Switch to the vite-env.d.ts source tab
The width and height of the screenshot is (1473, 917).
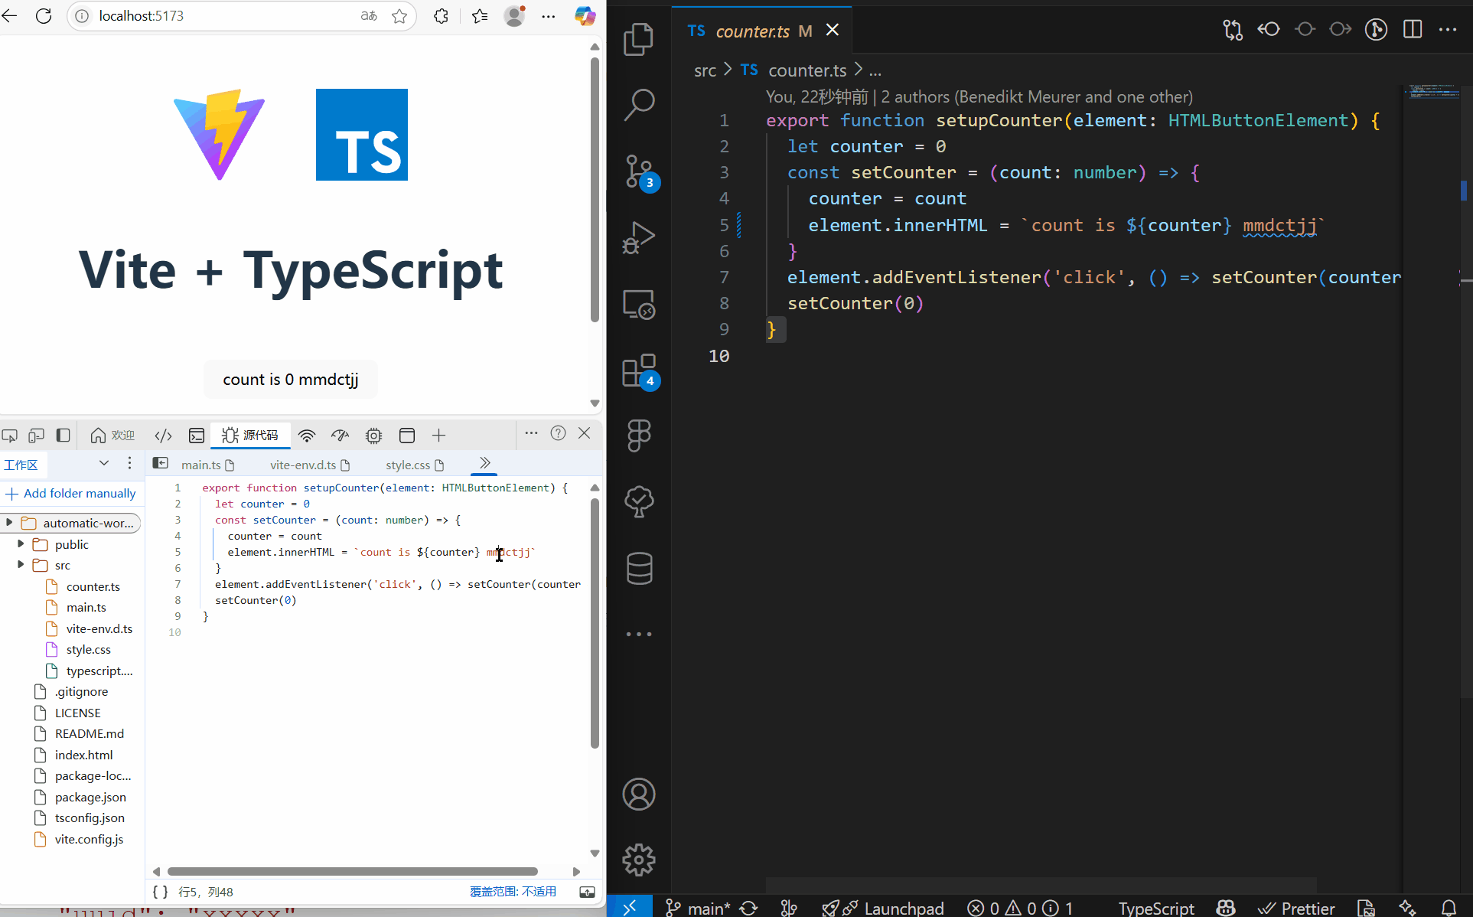click(x=310, y=465)
